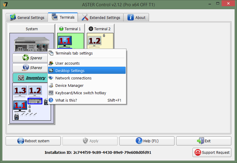The width and height of the screenshot is (237, 163).
Task: Select the speaker next to the microphones
Action: [17, 116]
